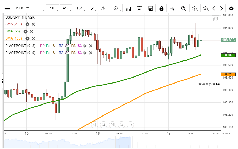Toggle the chart lock icon
Viewport: 238px width, 149px height.
click(161, 8)
